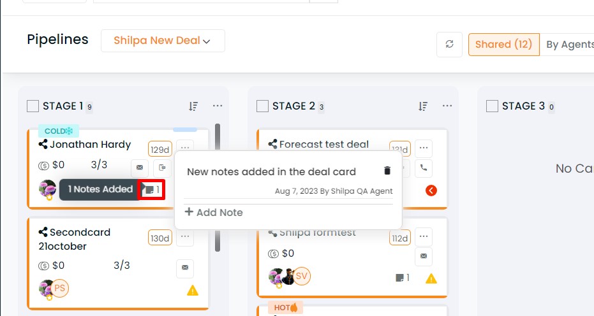Click Jonathan Hardy card owner avatar
Viewport: 594px width, 316px height.
48,189
